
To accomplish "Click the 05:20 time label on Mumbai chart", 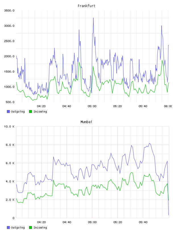I will (118, 222).
